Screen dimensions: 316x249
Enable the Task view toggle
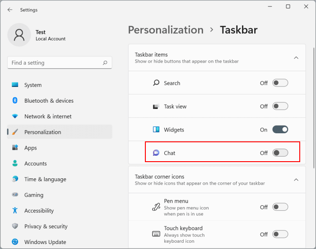click(280, 106)
